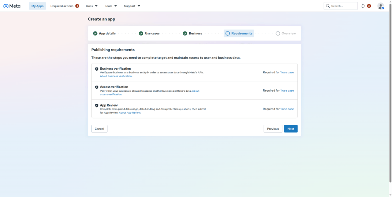Select the Requirements step label
The height and width of the screenshot is (197, 392).
coord(242,33)
